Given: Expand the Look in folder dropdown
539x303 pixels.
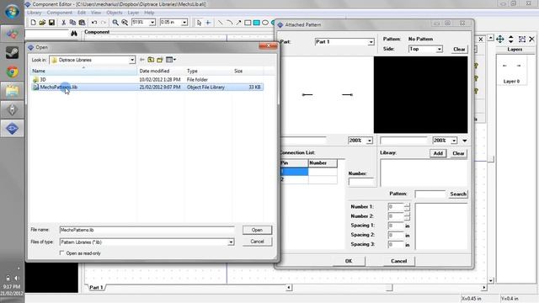Looking at the screenshot, I should [132, 60].
